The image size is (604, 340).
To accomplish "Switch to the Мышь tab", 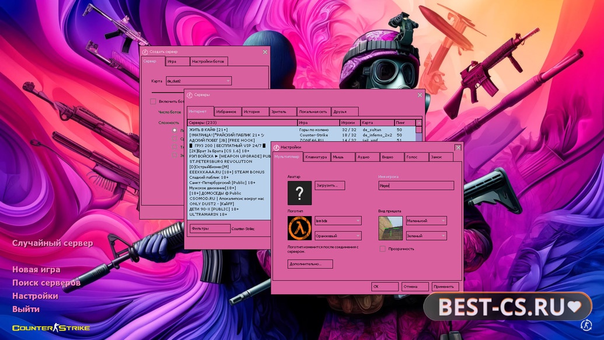I will [x=343, y=157].
